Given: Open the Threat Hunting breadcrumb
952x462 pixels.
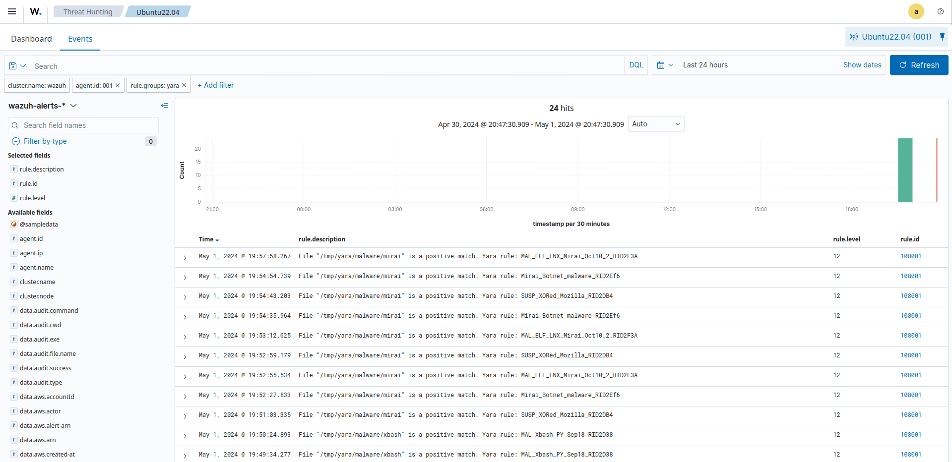Looking at the screenshot, I should pyautogui.click(x=87, y=11).
